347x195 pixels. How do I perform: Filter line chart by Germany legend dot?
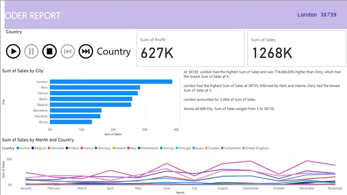click(x=96, y=148)
